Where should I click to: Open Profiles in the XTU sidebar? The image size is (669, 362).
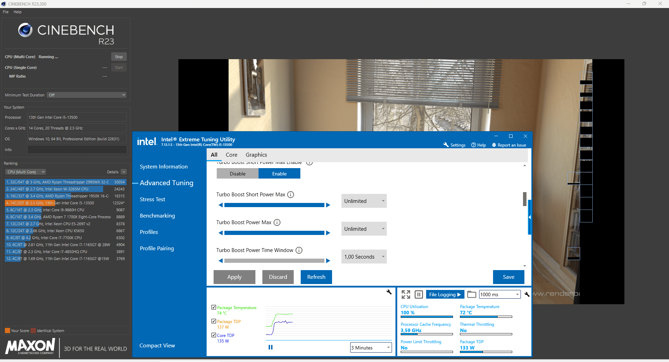(149, 232)
